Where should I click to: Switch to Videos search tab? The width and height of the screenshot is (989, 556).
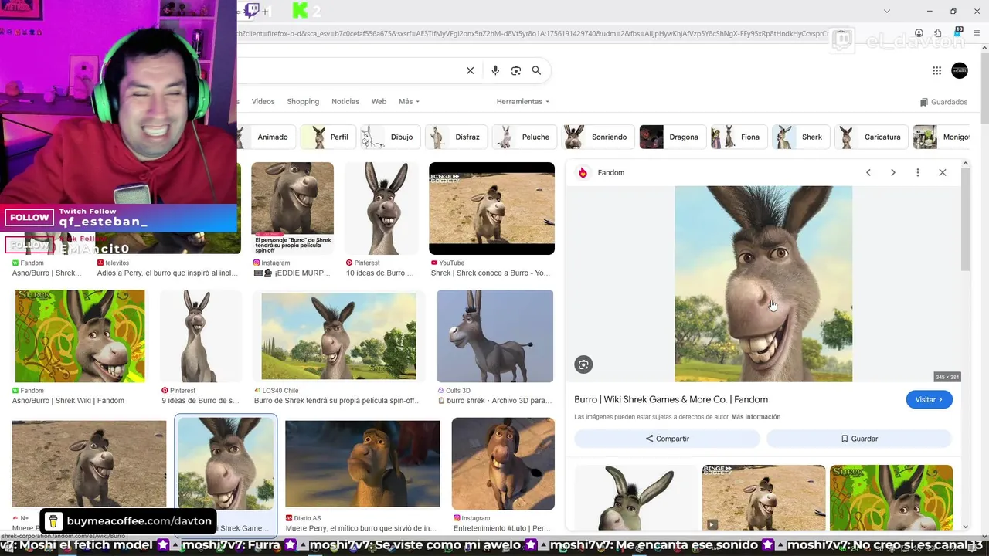(x=263, y=102)
